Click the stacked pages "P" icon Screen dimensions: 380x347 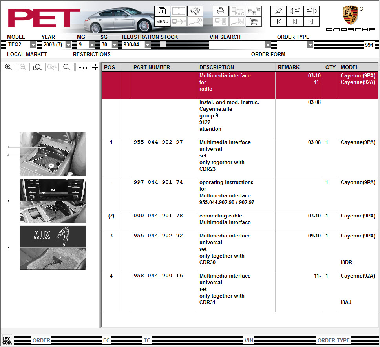(162, 11)
